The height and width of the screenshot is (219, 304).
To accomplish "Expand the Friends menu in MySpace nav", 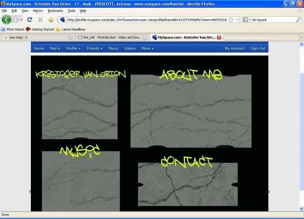I will [x=95, y=49].
